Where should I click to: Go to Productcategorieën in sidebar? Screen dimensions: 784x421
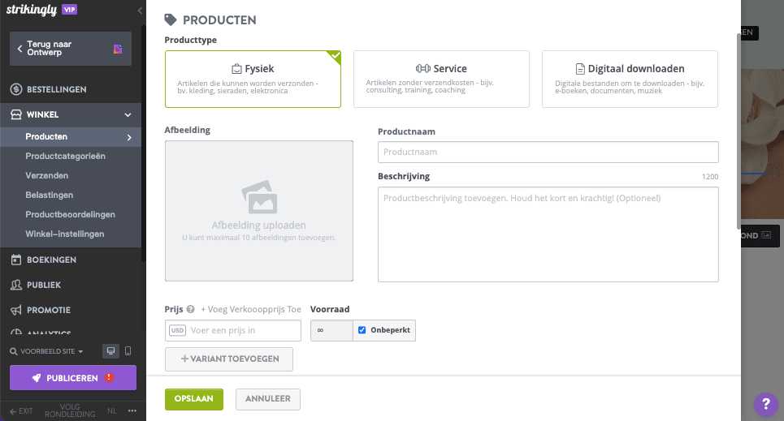pos(66,156)
